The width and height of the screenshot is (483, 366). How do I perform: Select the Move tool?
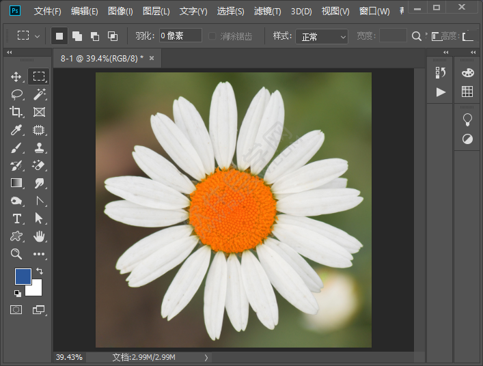point(16,76)
